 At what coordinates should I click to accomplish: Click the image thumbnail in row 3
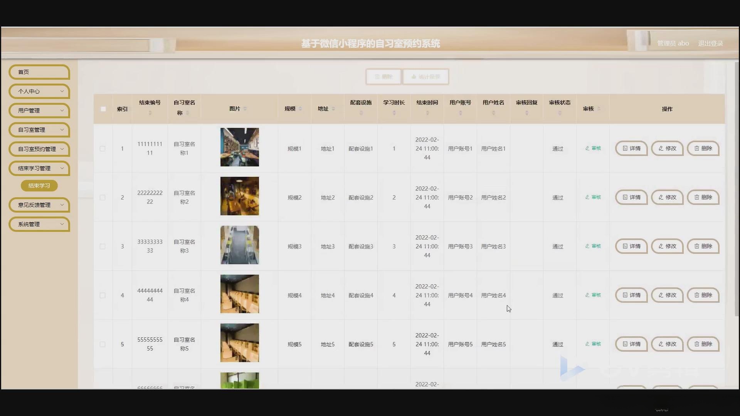click(239, 245)
